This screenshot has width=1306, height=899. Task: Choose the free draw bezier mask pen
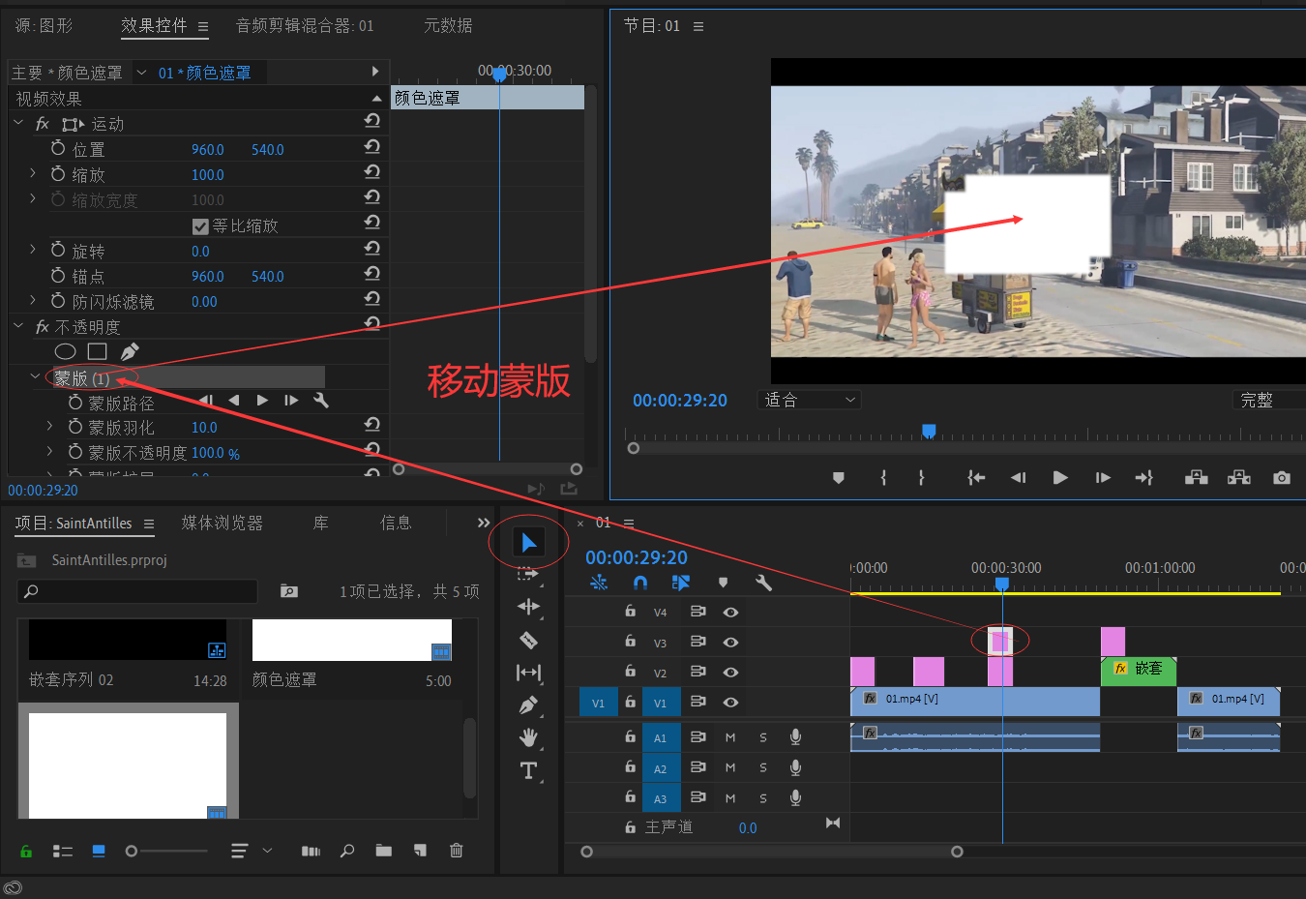[x=130, y=351]
